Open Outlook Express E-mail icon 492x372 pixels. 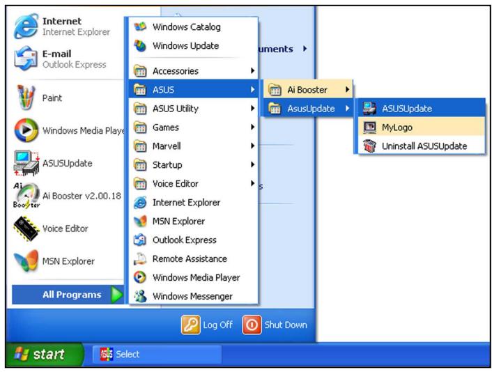point(26,59)
